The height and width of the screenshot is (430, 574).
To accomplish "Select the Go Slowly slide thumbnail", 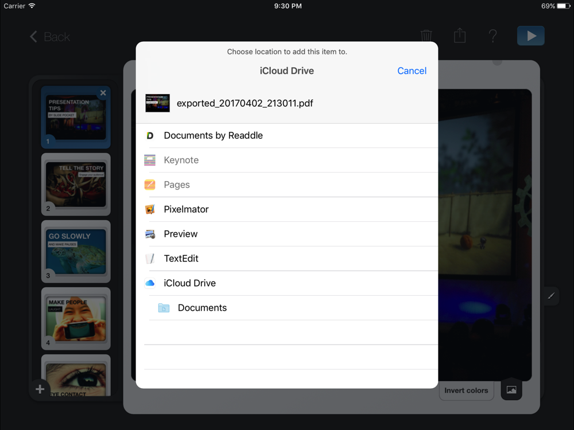I will coord(76,252).
